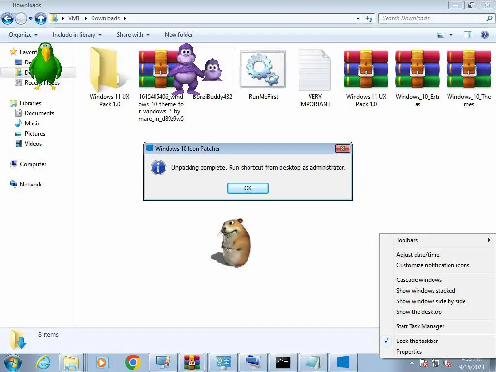Open Explorer help with the question mark
Viewport: 496px width, 372px height.
click(x=484, y=35)
